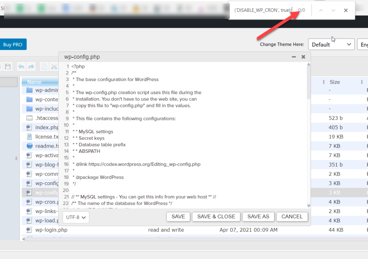Click the '* * Database table prefix' line
Viewport: 368px width, 259px height.
click(99, 145)
